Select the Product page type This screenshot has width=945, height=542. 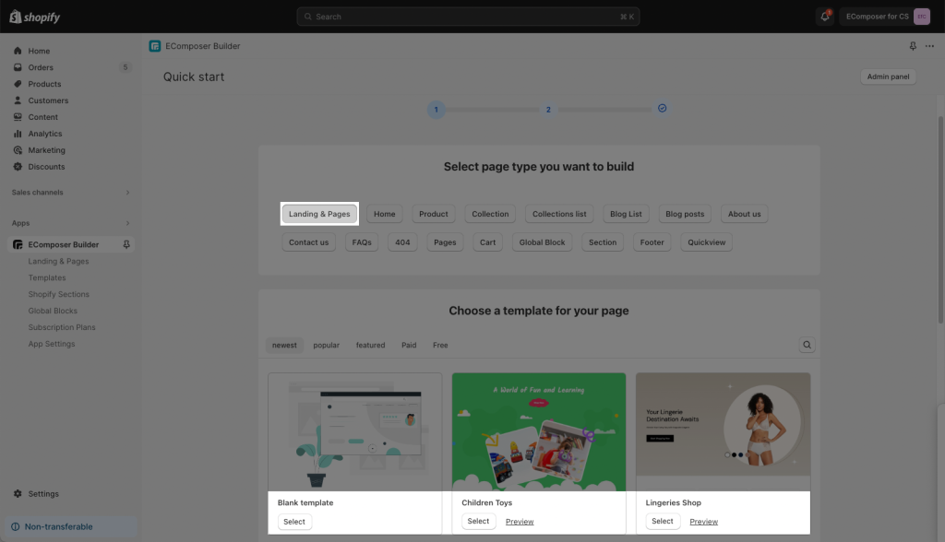[x=434, y=214]
